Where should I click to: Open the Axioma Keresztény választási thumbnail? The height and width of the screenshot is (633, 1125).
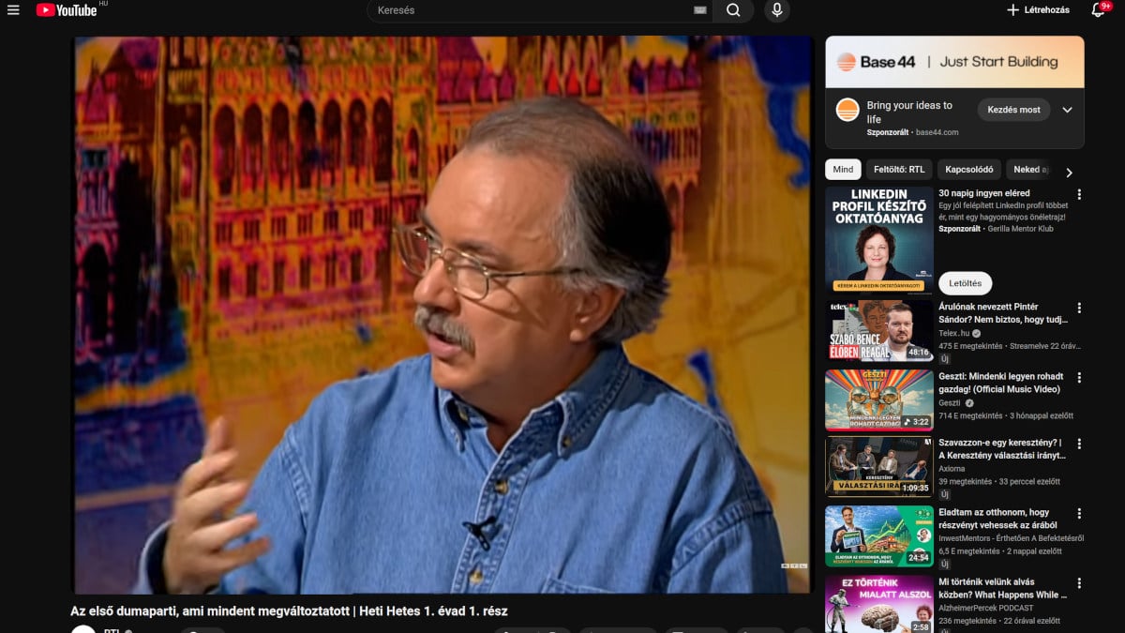pyautogui.click(x=878, y=466)
